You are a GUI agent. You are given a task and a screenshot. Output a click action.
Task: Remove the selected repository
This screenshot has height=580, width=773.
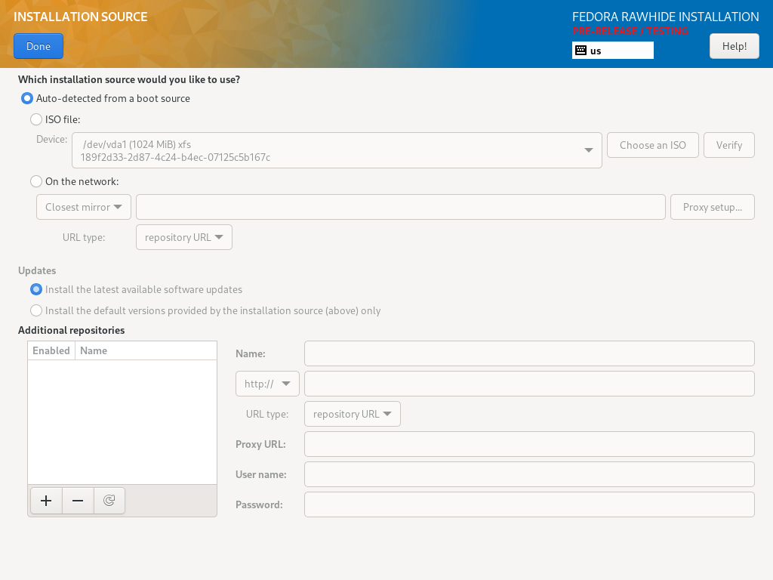pos(77,500)
